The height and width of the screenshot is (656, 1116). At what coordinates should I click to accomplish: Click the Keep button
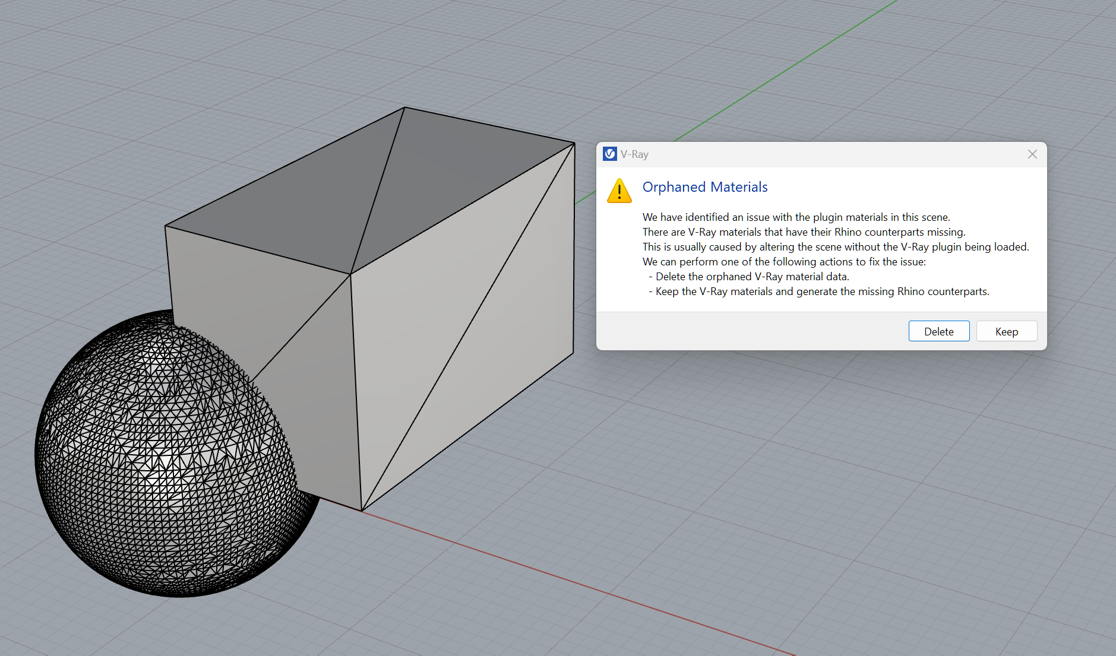1006,331
